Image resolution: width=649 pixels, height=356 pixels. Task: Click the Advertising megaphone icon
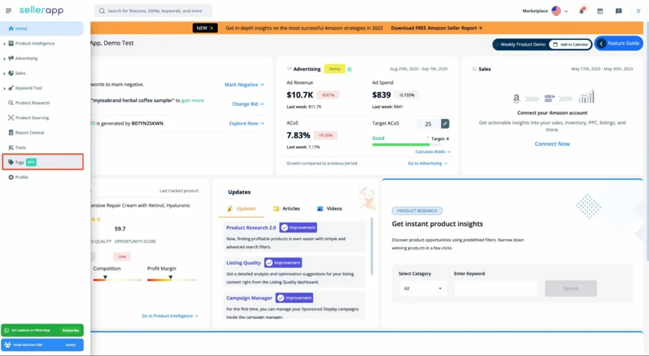11,58
